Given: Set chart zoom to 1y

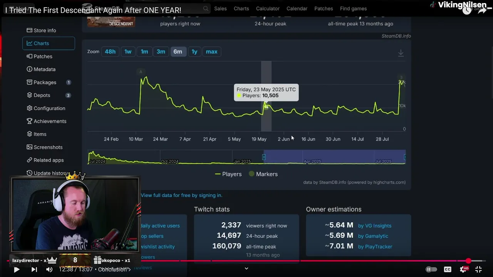Looking at the screenshot, I should pos(195,52).
